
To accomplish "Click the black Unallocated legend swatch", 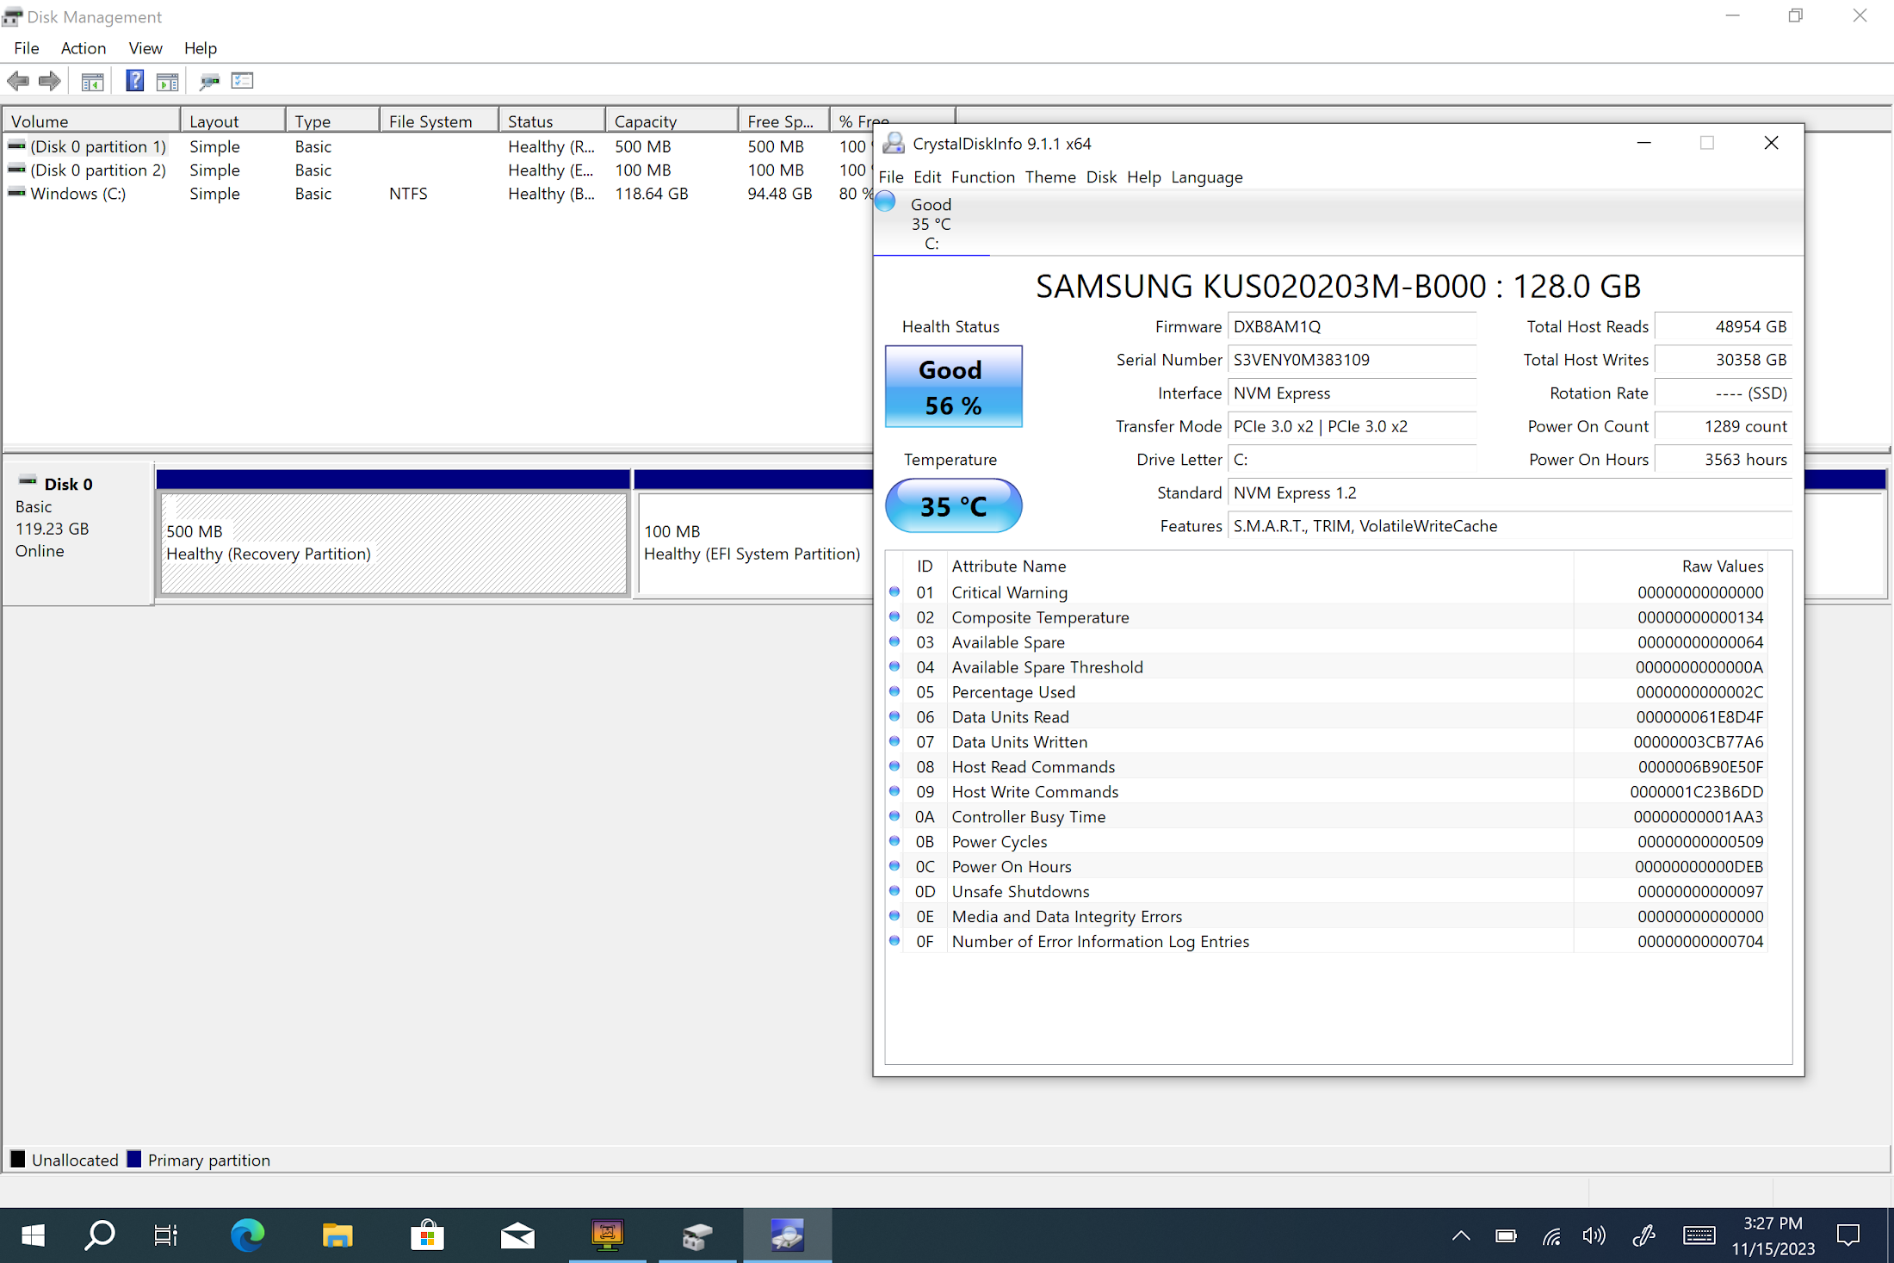I will click(17, 1159).
